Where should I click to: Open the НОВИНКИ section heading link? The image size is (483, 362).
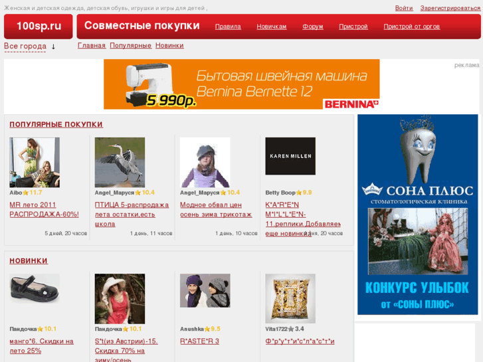[x=29, y=260]
